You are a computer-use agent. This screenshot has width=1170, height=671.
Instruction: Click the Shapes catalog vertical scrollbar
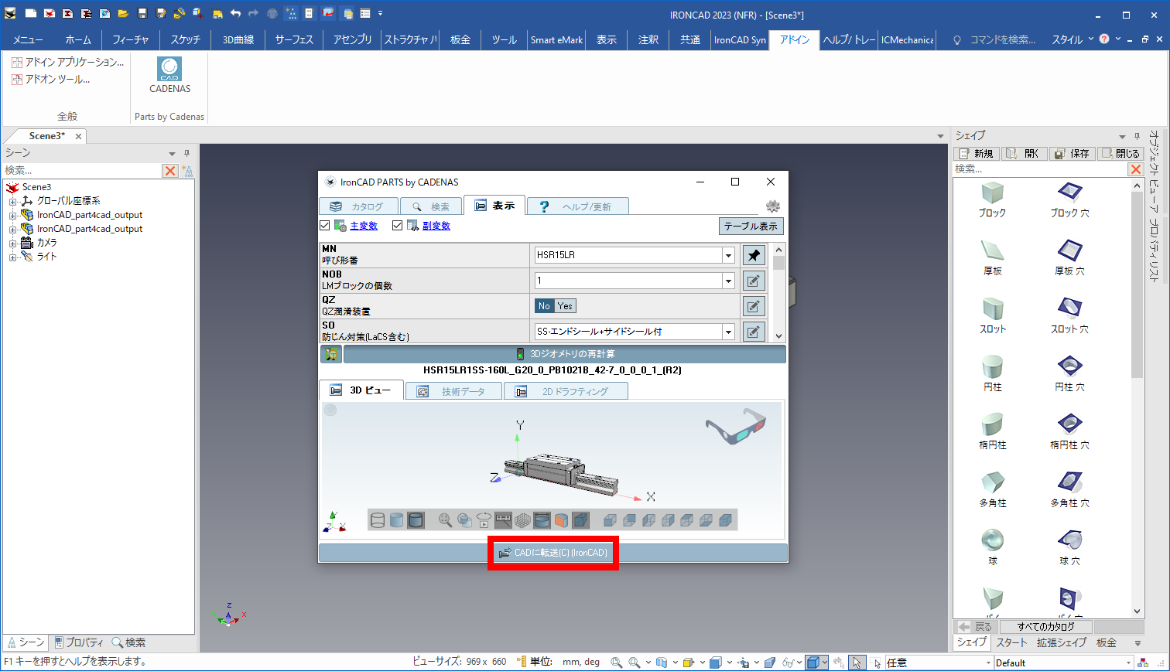(1137, 398)
